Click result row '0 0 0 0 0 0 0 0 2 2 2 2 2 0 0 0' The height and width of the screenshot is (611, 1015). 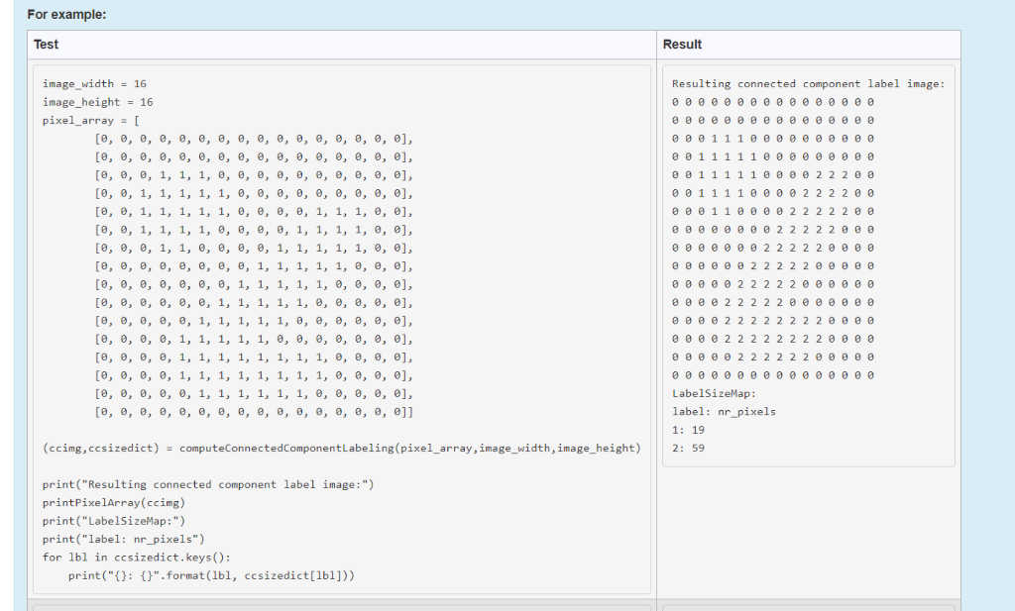coord(773,229)
